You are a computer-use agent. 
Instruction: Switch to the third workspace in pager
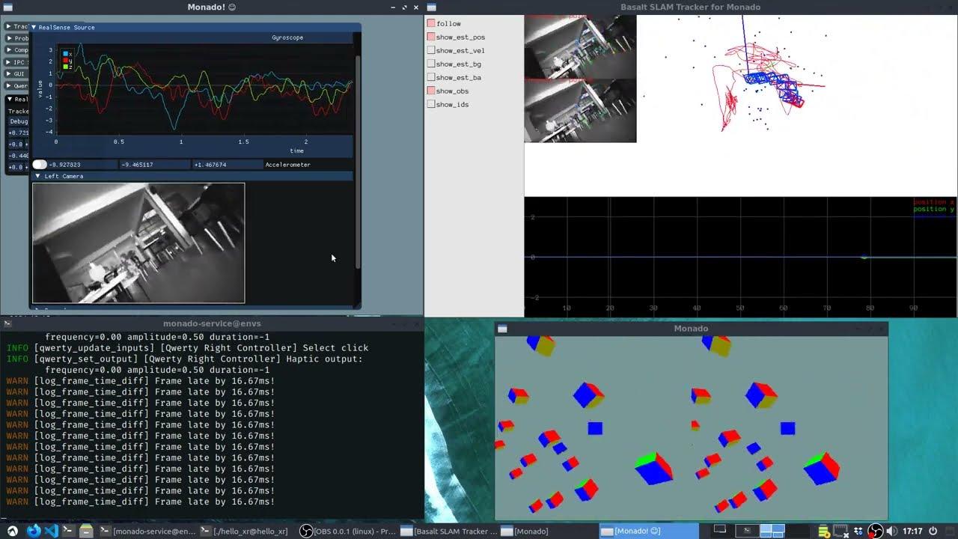772,530
